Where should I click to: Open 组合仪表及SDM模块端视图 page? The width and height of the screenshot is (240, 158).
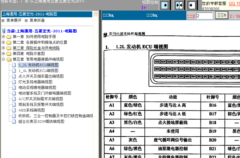click(x=41, y=122)
